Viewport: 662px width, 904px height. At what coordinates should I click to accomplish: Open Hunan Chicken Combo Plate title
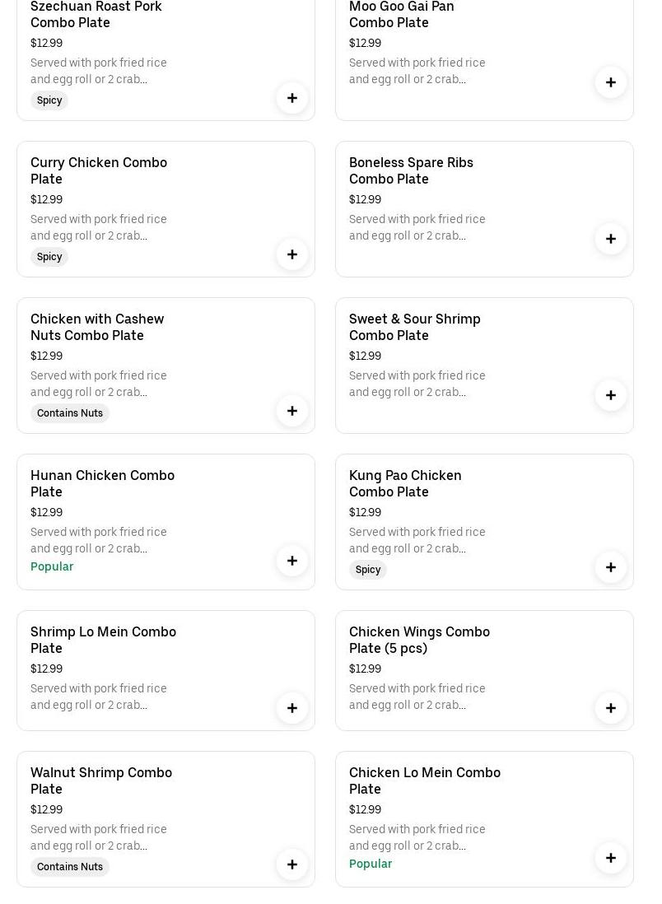coord(102,483)
